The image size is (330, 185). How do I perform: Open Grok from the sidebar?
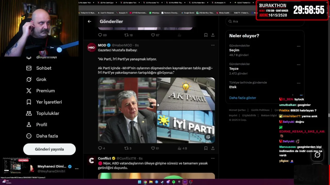(36, 79)
